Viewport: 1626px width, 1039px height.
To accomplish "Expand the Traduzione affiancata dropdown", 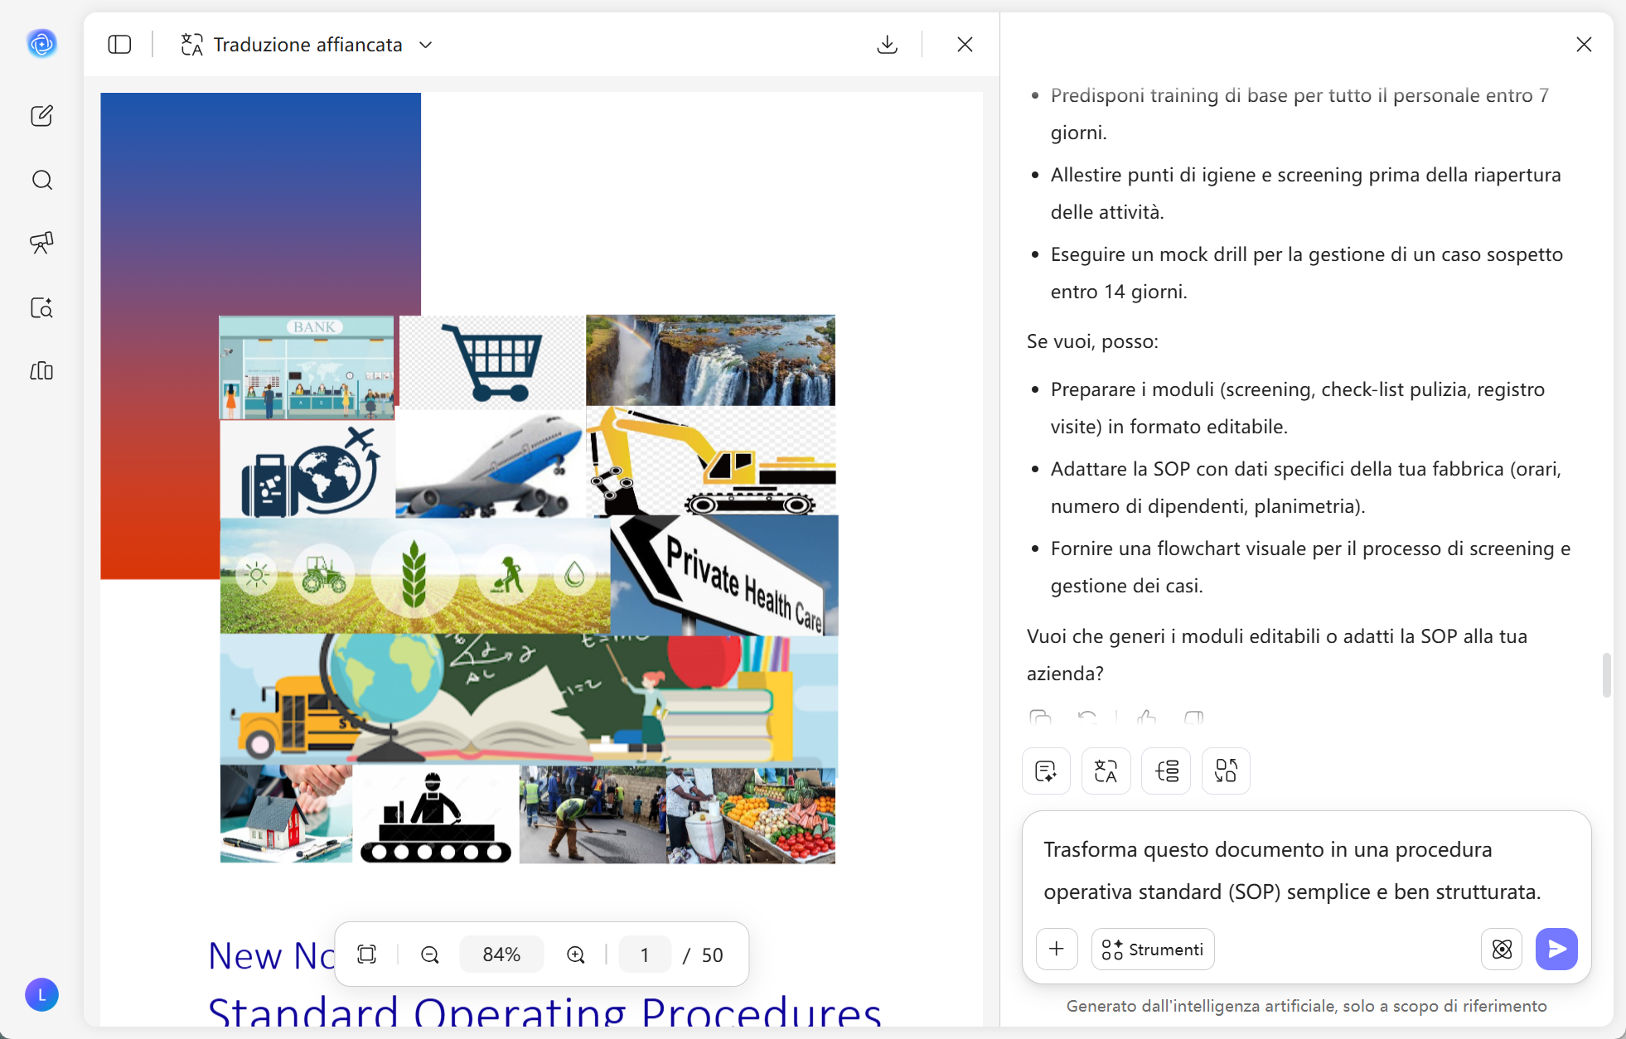I will (426, 45).
